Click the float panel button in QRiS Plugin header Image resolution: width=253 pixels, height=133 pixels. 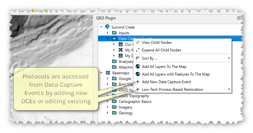click(x=239, y=18)
